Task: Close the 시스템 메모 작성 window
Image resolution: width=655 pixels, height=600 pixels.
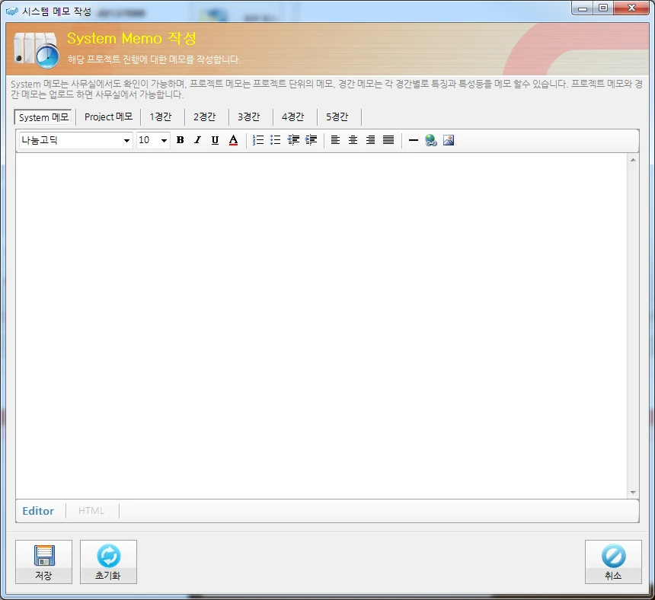Action: click(631, 8)
